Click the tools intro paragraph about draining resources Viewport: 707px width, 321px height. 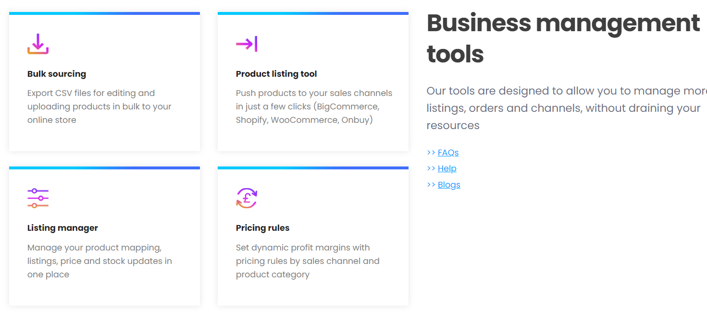(567, 108)
